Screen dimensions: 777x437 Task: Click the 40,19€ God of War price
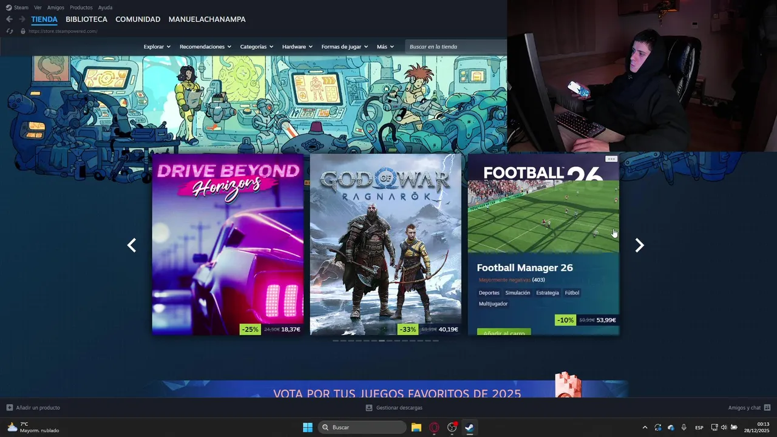(x=448, y=330)
